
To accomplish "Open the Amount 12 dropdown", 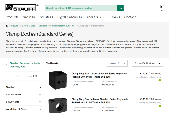I will pos(117,63).
